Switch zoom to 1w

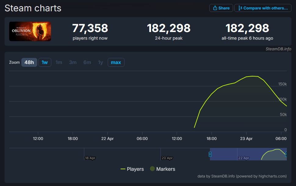tap(45, 63)
